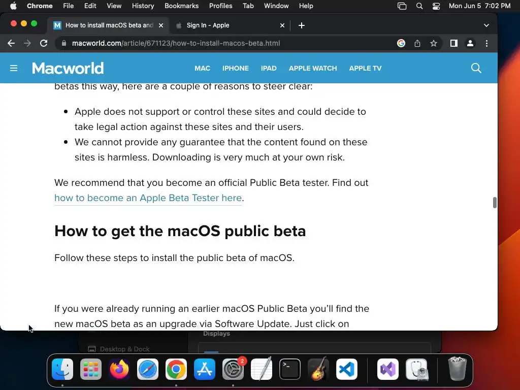Open Finder from the Dock
The width and height of the screenshot is (520, 390).
pyautogui.click(x=62, y=369)
